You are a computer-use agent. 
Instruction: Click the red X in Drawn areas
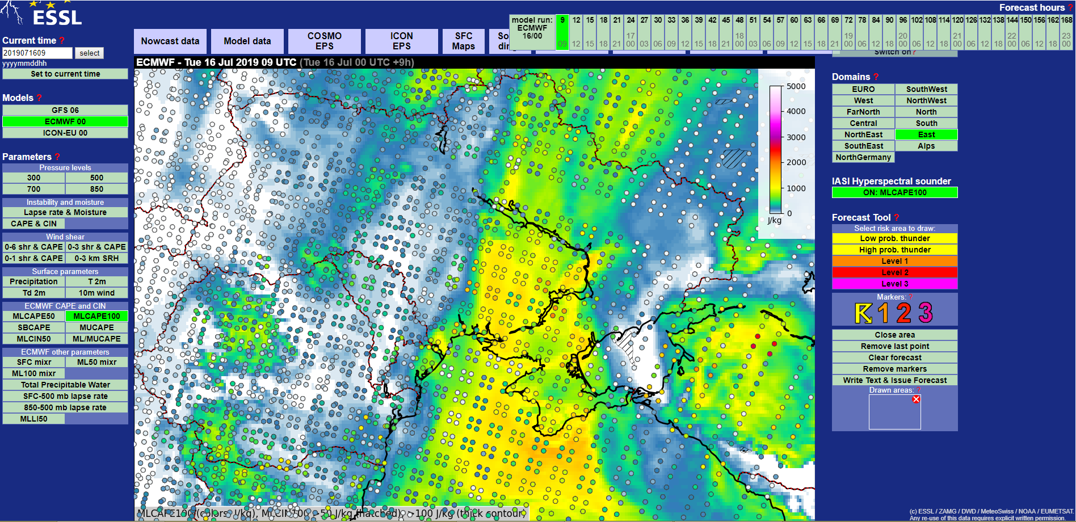point(916,399)
